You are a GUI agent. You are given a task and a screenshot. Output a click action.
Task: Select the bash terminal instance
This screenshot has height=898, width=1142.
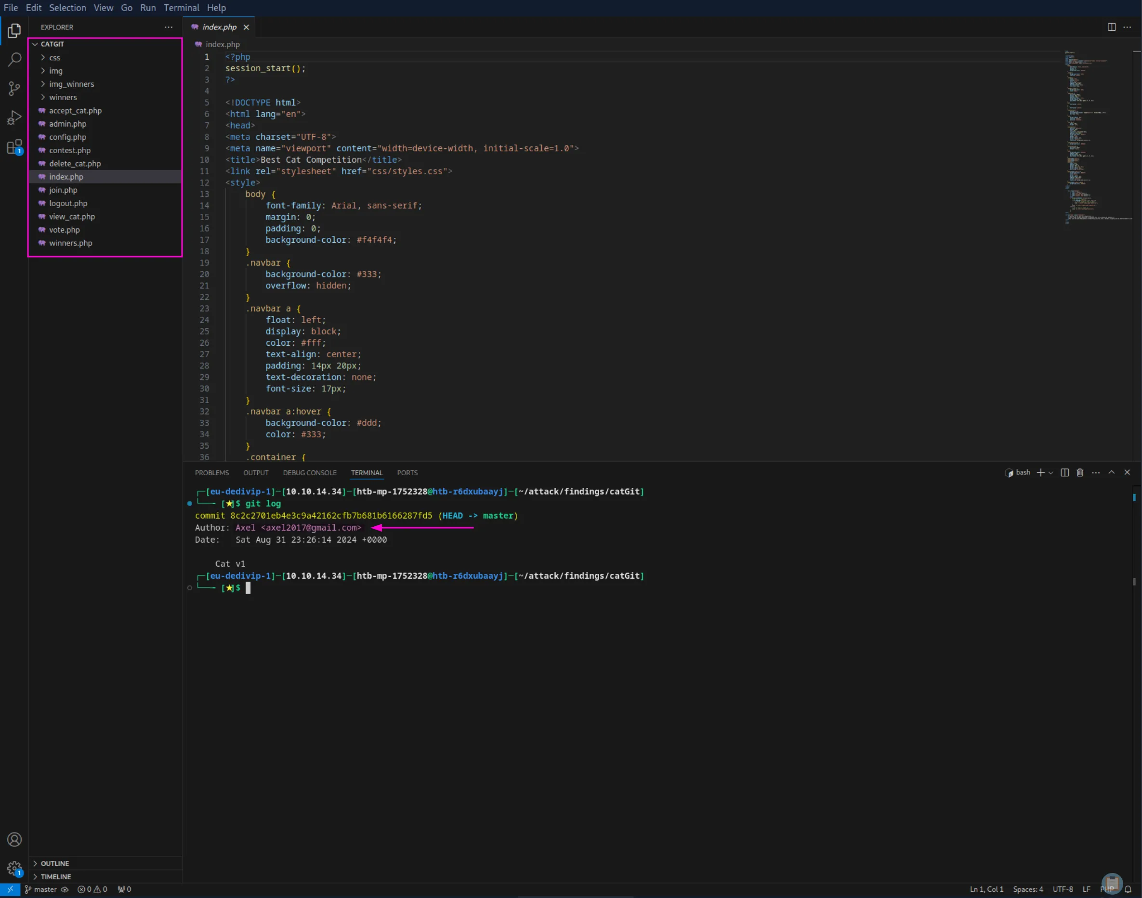coord(1017,473)
